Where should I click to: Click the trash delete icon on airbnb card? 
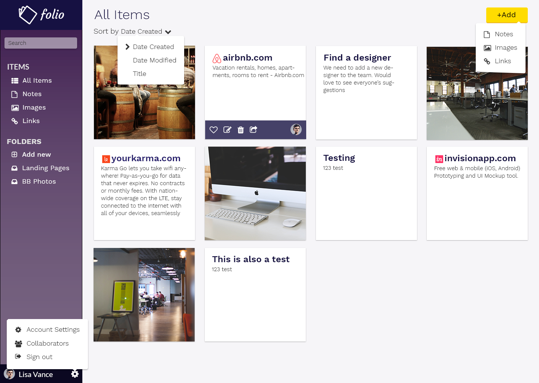tap(241, 130)
